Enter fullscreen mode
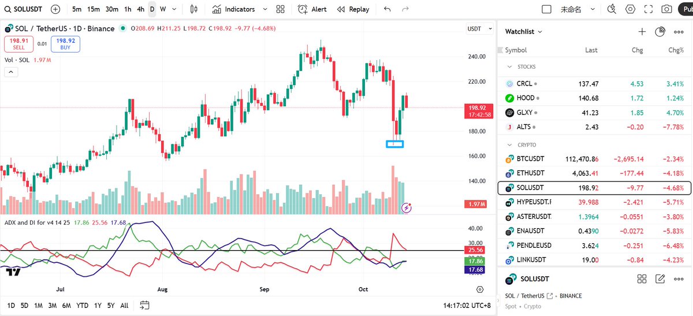This screenshot has height=316, width=693. (649, 9)
